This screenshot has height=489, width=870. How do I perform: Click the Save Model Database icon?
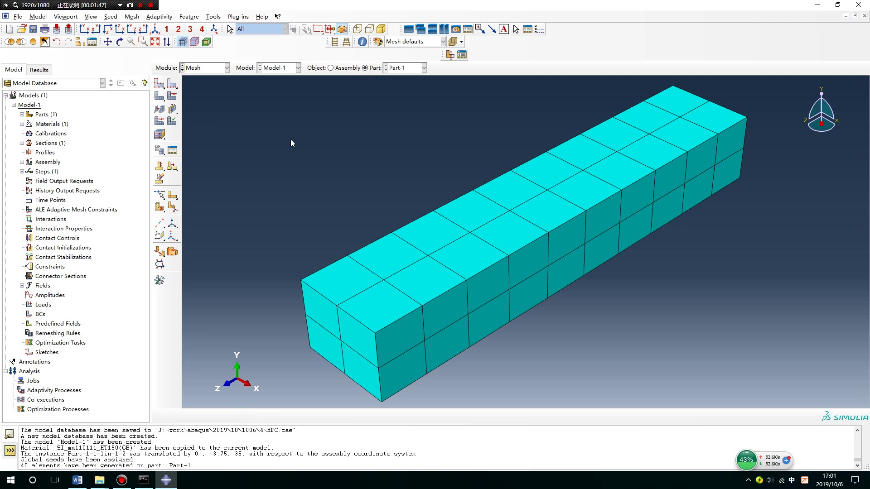33,29
